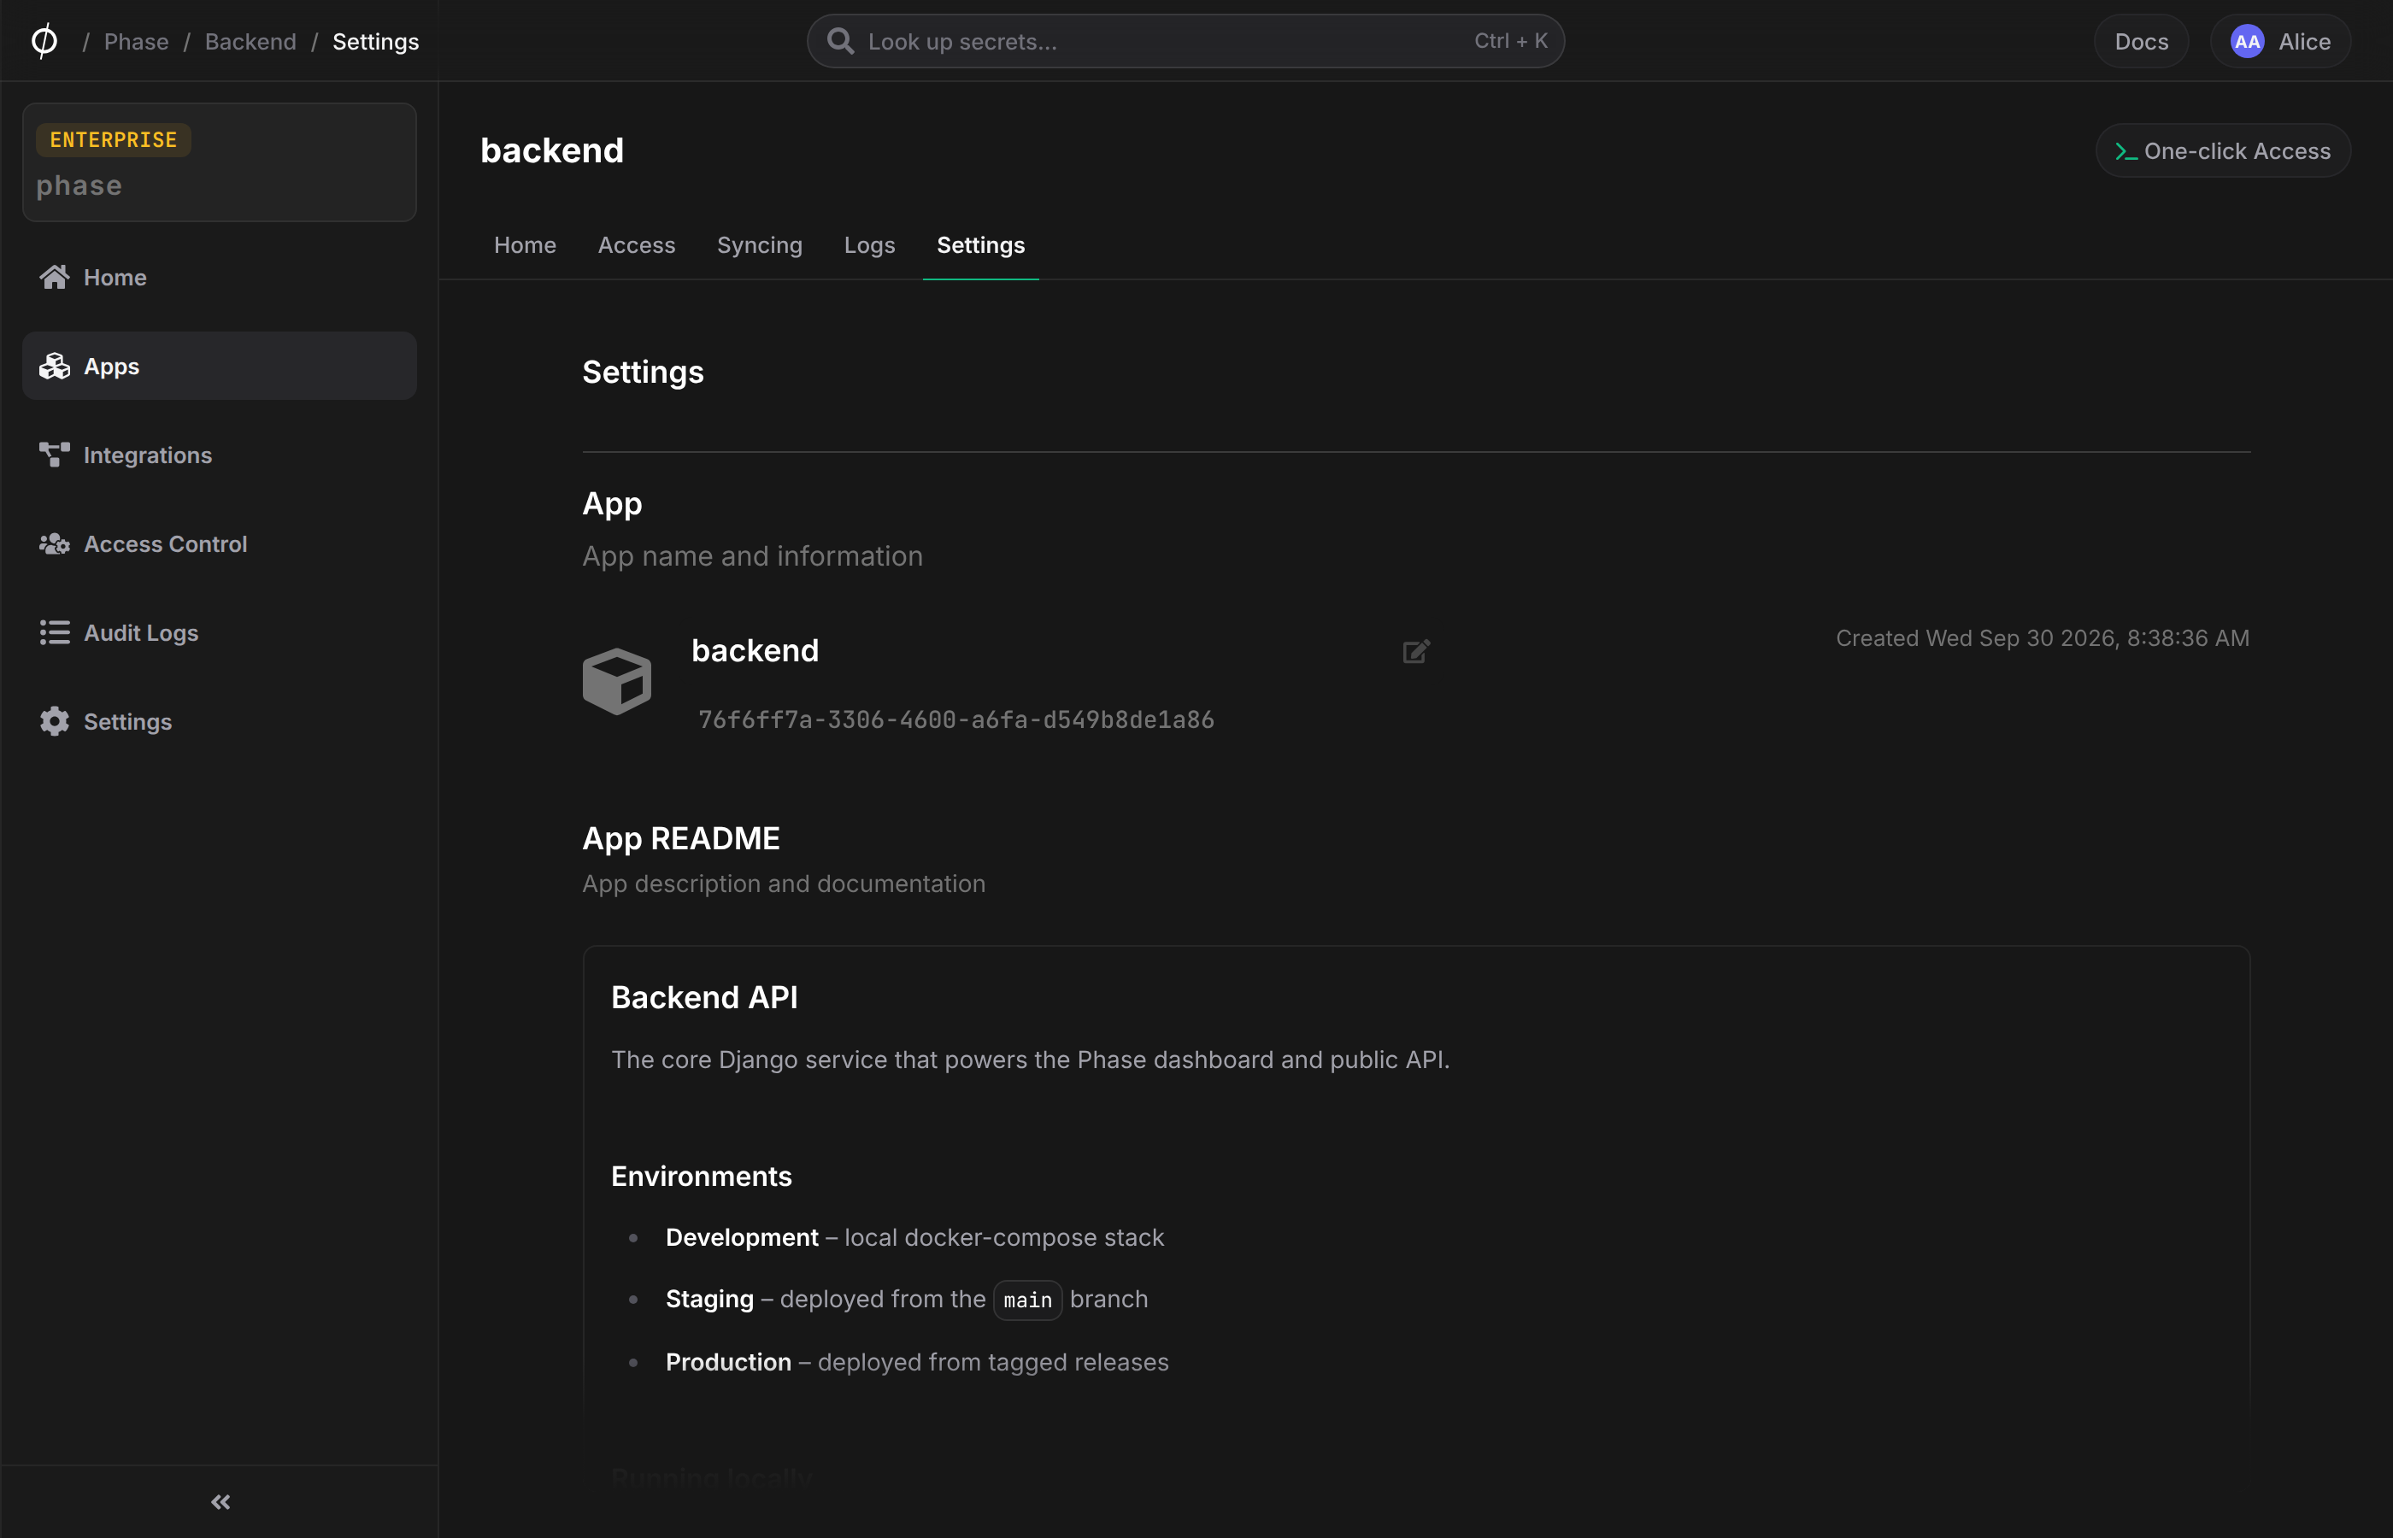Screen dimensions: 2393x1538
Task: Click the Apps cubes icon in sidebar
Action: coord(55,366)
